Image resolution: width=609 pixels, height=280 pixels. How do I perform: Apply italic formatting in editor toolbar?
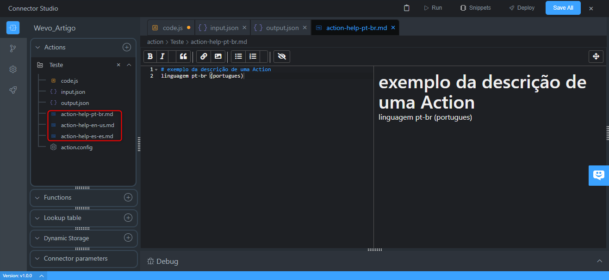click(162, 56)
